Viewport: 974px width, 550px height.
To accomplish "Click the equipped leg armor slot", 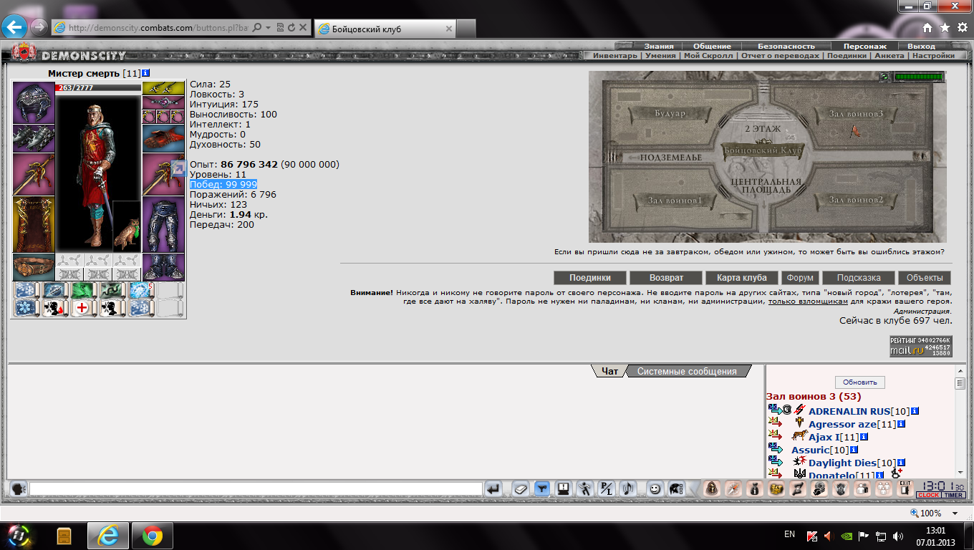I will [163, 224].
